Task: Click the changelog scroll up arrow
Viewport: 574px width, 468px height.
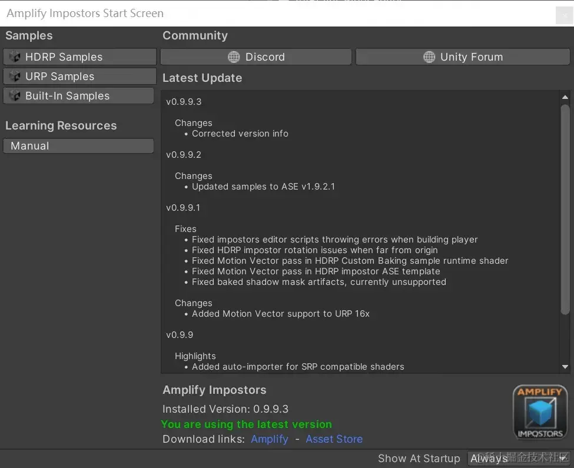Action: tap(565, 97)
